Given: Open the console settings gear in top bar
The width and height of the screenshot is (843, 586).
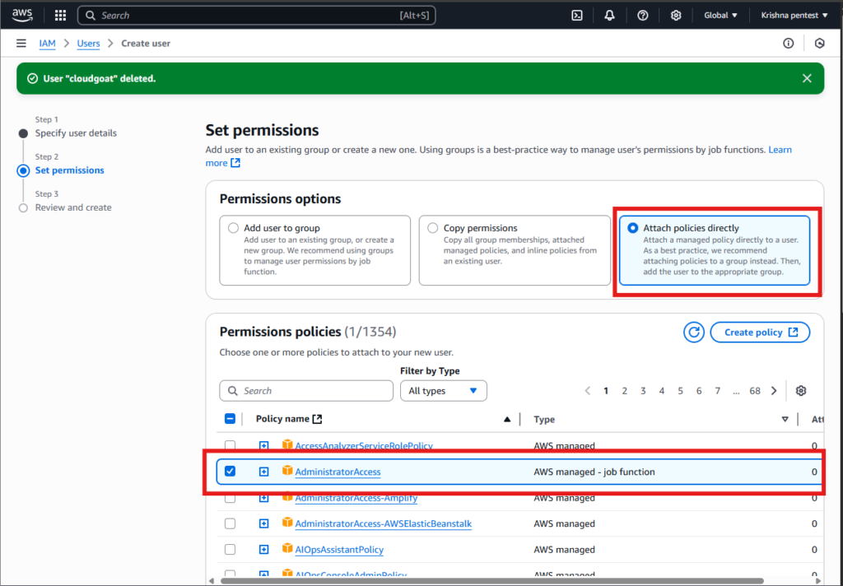Looking at the screenshot, I should click(676, 15).
